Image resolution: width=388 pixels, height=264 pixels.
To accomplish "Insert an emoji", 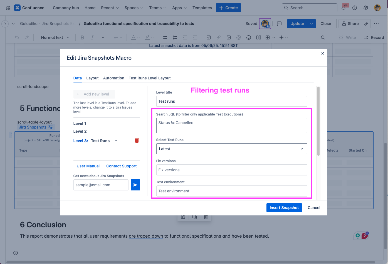I will click(249, 37).
